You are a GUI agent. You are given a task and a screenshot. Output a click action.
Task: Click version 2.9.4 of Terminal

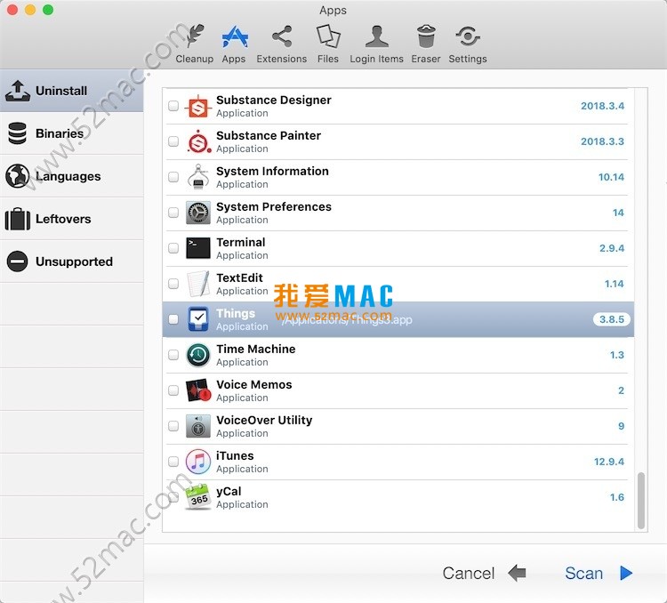[x=612, y=248]
